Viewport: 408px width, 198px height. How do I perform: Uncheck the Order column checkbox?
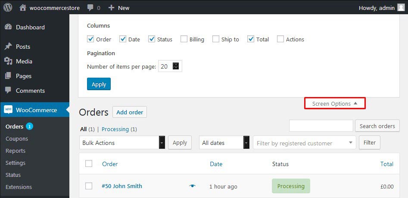click(90, 39)
